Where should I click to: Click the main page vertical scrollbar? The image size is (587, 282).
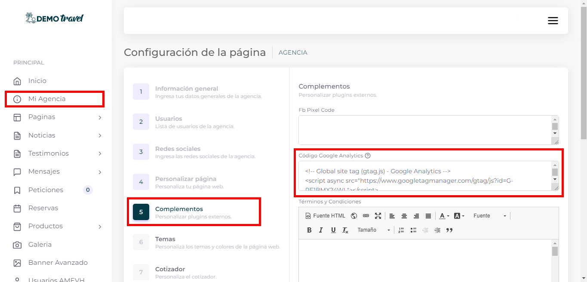click(584, 73)
